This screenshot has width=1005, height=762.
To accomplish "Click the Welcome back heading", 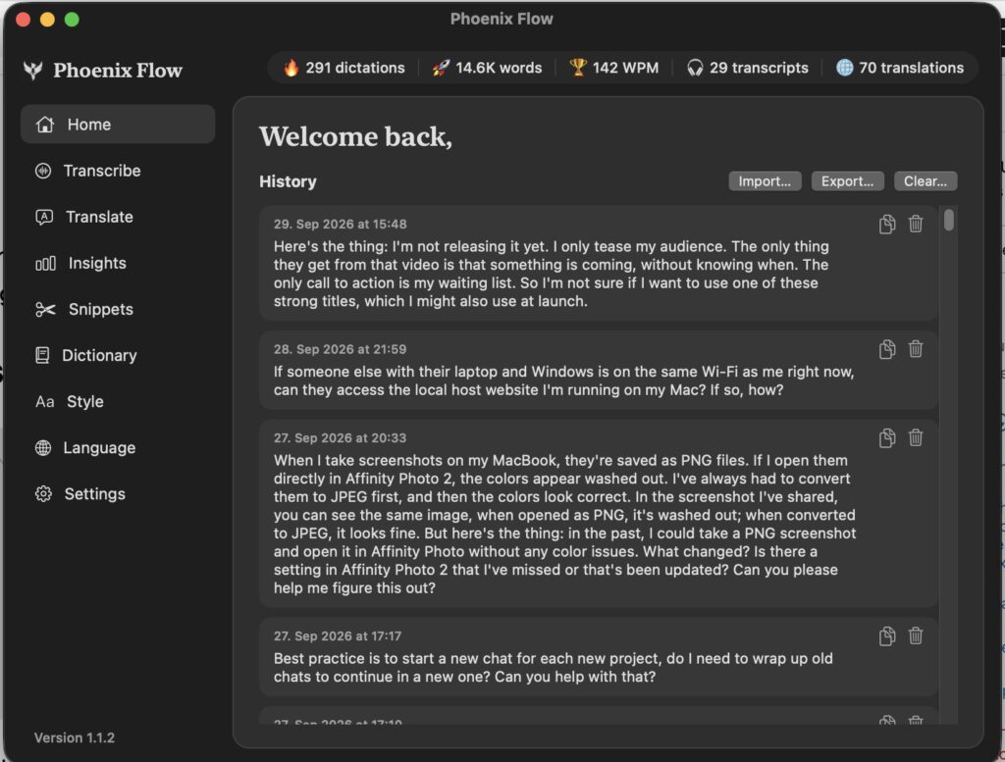I will click(355, 137).
